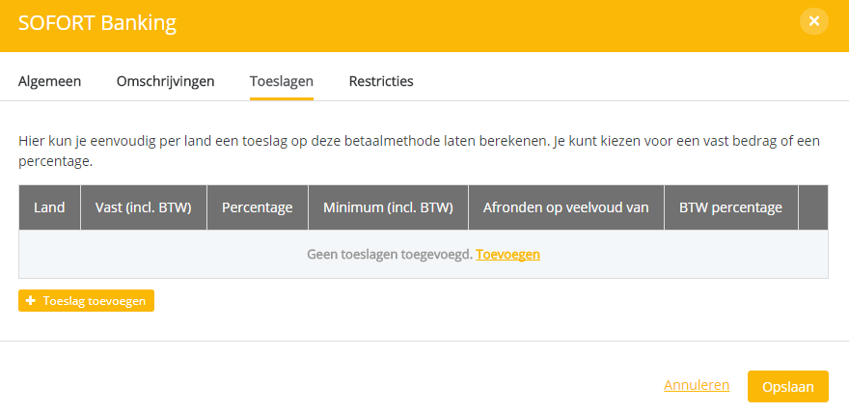Viewport: 849px width, 413px height.
Task: Click the 'Geen toeslagen toegevoegd.' message
Action: point(390,255)
